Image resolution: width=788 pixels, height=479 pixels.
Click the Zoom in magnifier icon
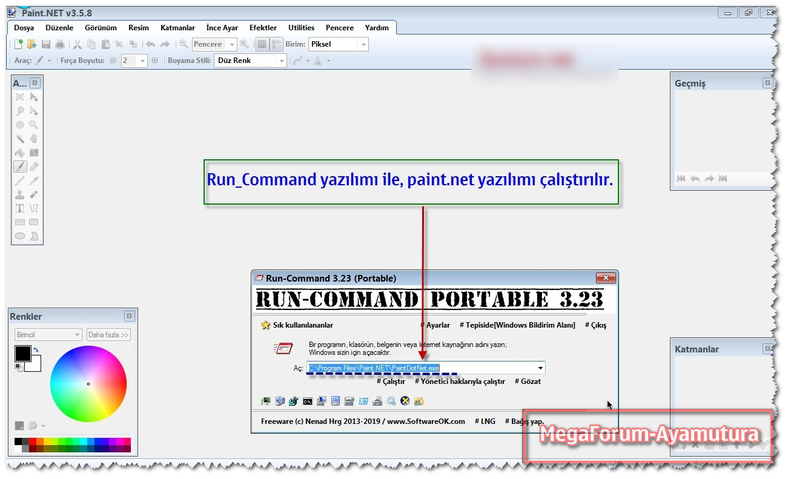click(244, 44)
